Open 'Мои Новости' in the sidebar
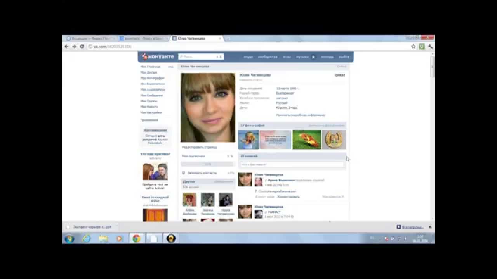The image size is (497, 279). coord(149,107)
